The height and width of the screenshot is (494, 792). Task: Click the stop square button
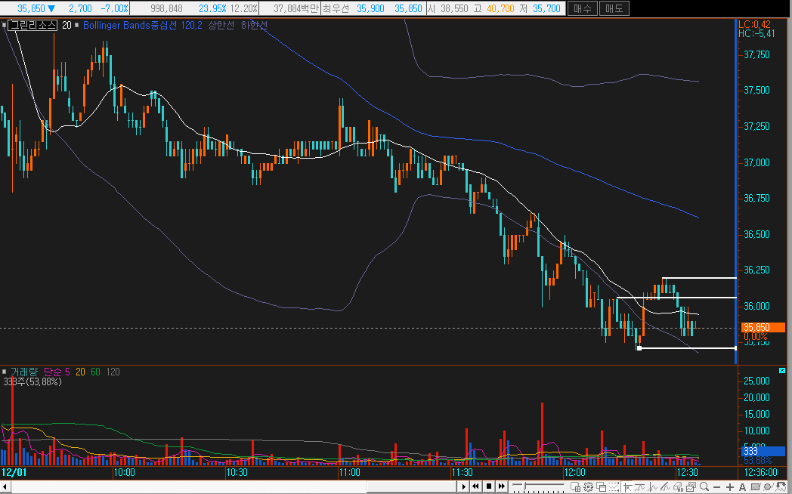click(x=489, y=486)
